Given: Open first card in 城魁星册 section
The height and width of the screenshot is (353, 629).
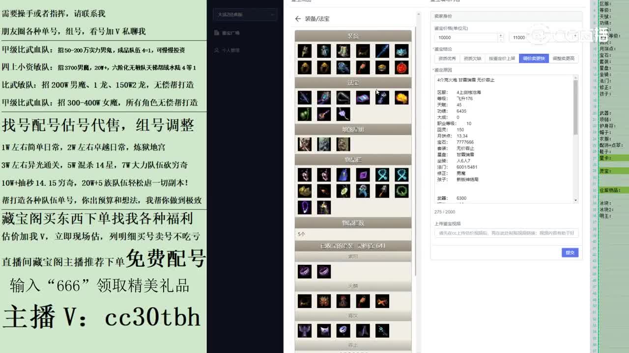Looking at the screenshot, I should tap(305, 144).
